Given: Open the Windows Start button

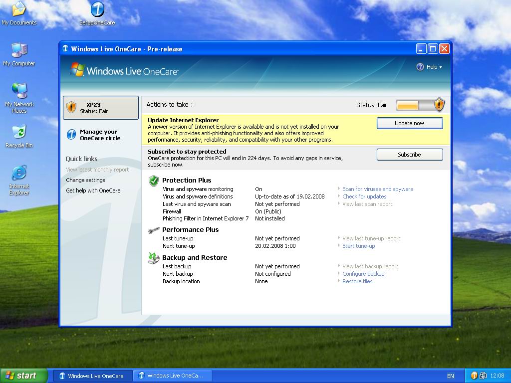Looking at the screenshot, I should pyautogui.click(x=23, y=376).
